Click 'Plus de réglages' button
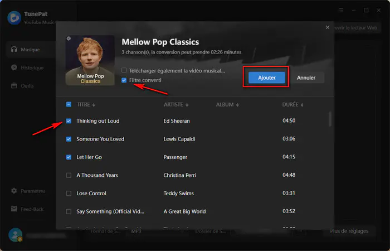This screenshot has width=390, height=251. [349, 231]
